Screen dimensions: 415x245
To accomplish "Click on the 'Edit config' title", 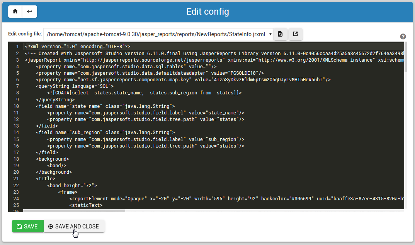I will (x=207, y=12).
